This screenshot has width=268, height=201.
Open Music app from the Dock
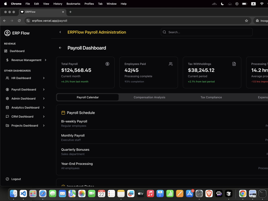tap(150, 194)
